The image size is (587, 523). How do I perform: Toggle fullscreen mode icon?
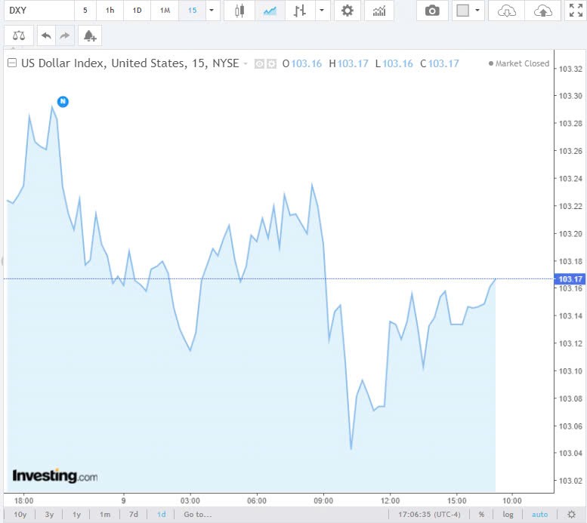[x=576, y=11]
